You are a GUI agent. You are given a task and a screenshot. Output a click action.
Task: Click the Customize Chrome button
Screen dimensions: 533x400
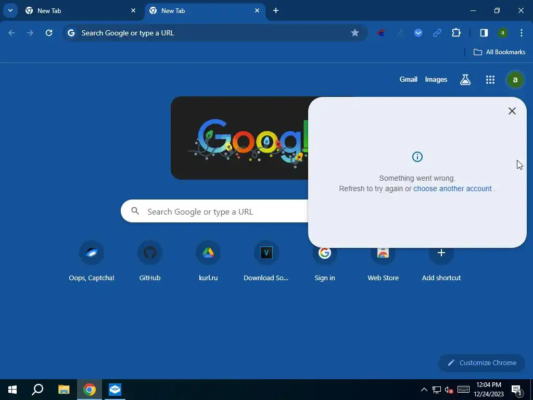click(x=482, y=362)
